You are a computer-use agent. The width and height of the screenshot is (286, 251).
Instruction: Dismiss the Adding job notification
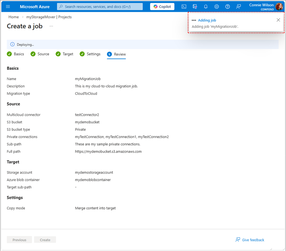point(278,20)
